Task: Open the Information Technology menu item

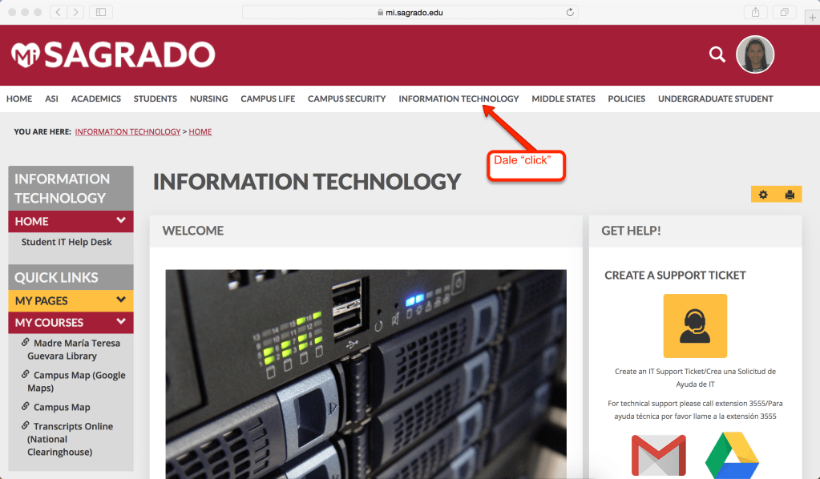Action: [458, 99]
